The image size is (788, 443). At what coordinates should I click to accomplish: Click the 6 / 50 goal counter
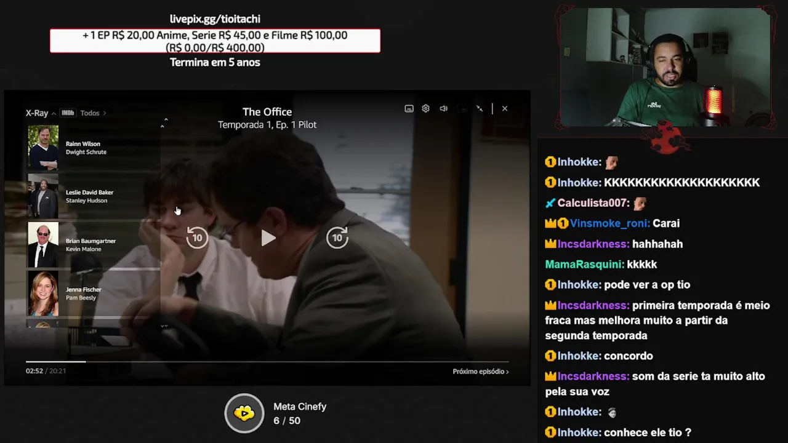(287, 421)
